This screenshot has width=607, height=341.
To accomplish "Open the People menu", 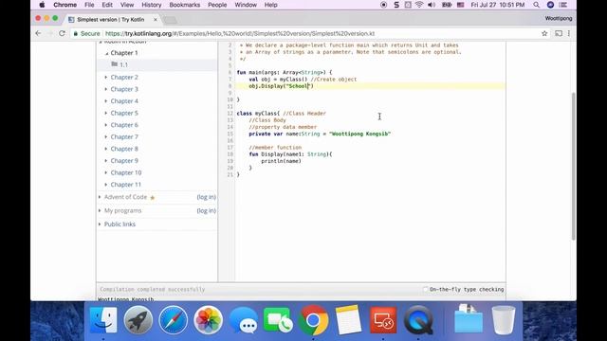I will click(x=217, y=5).
